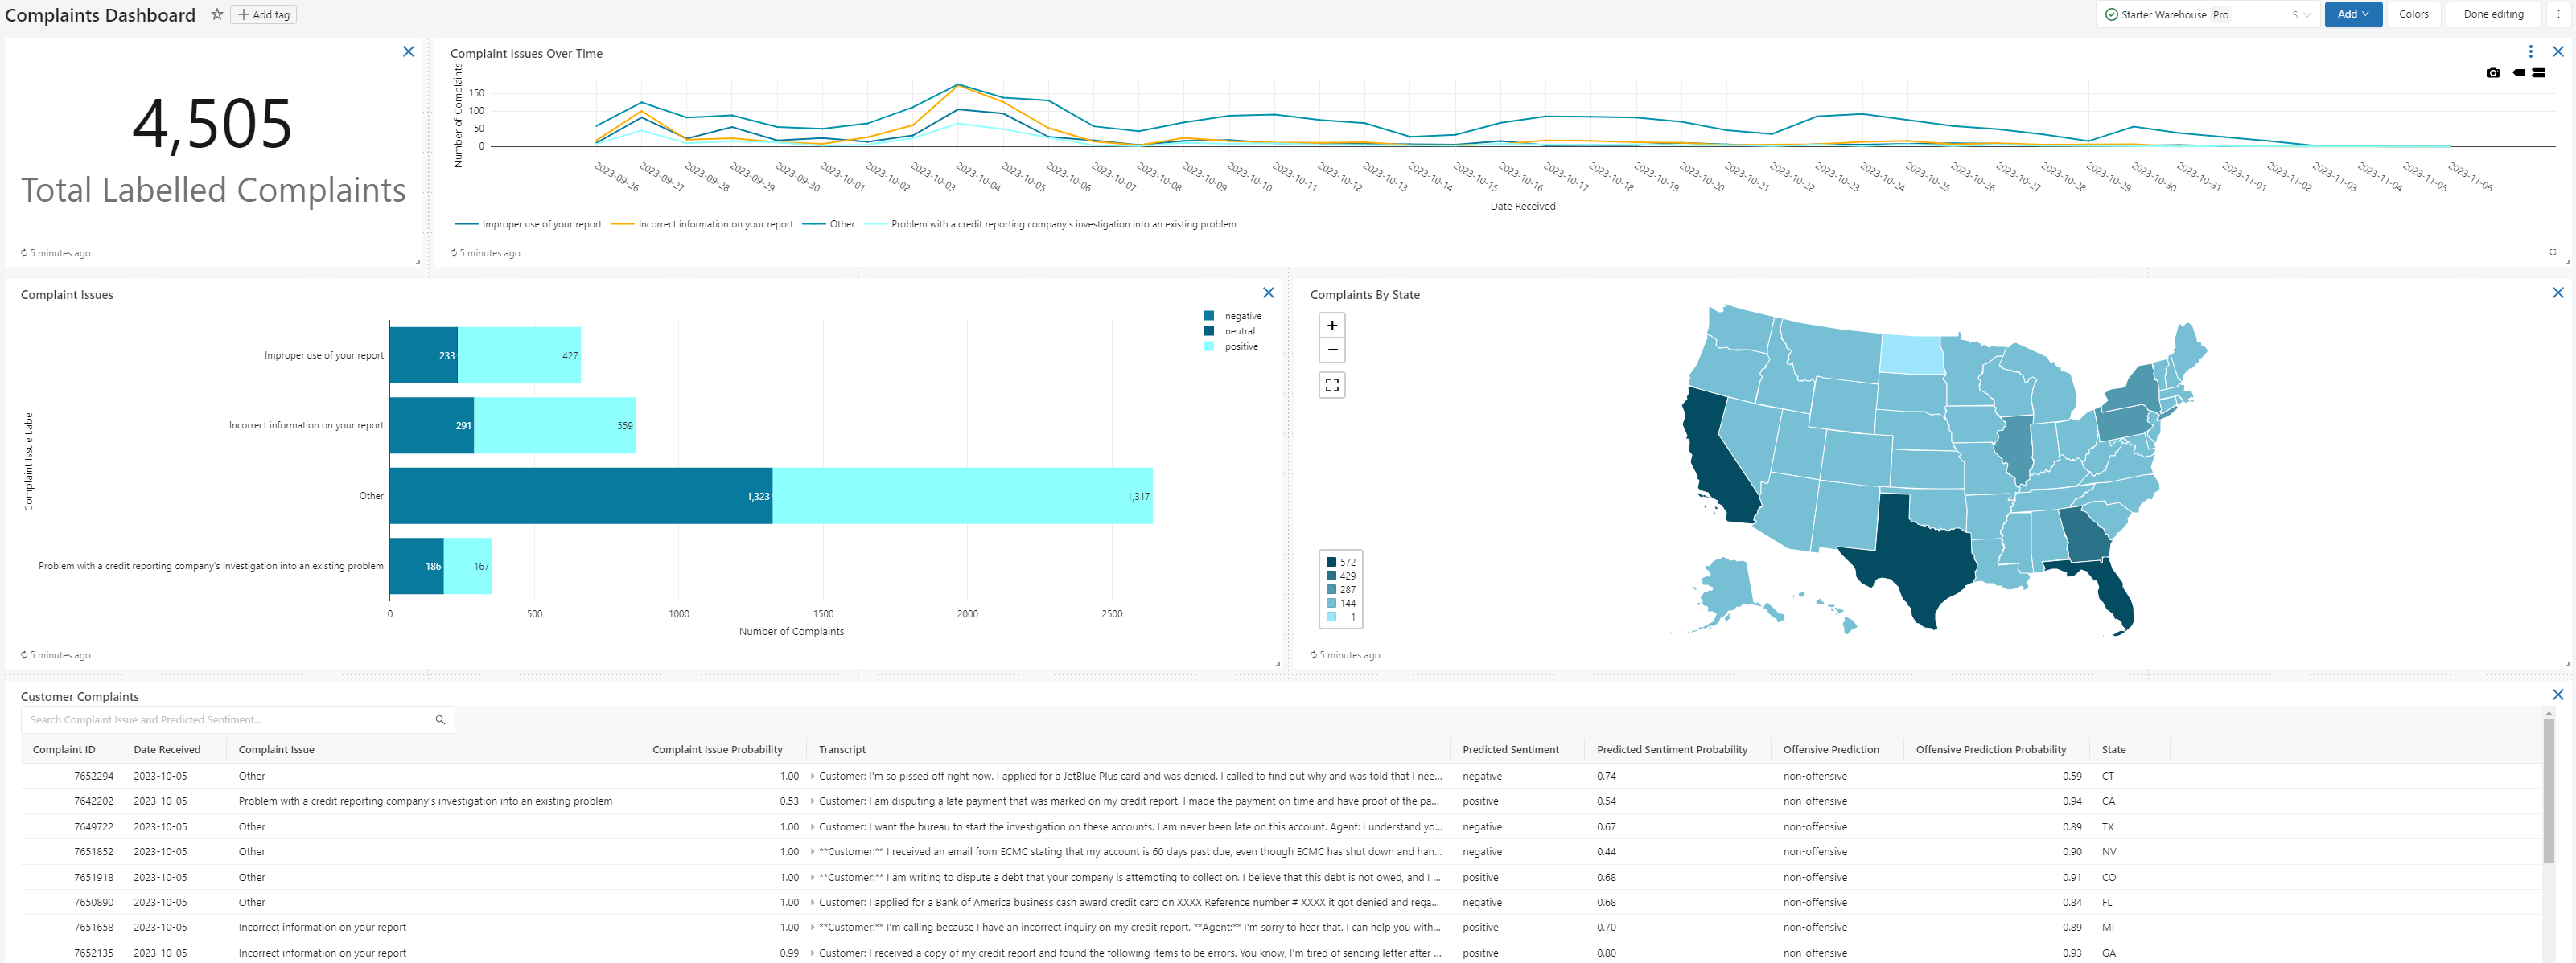Screen dimensions: 2576x963
Task: Show closest data on hover icon
Action: tap(2518, 72)
